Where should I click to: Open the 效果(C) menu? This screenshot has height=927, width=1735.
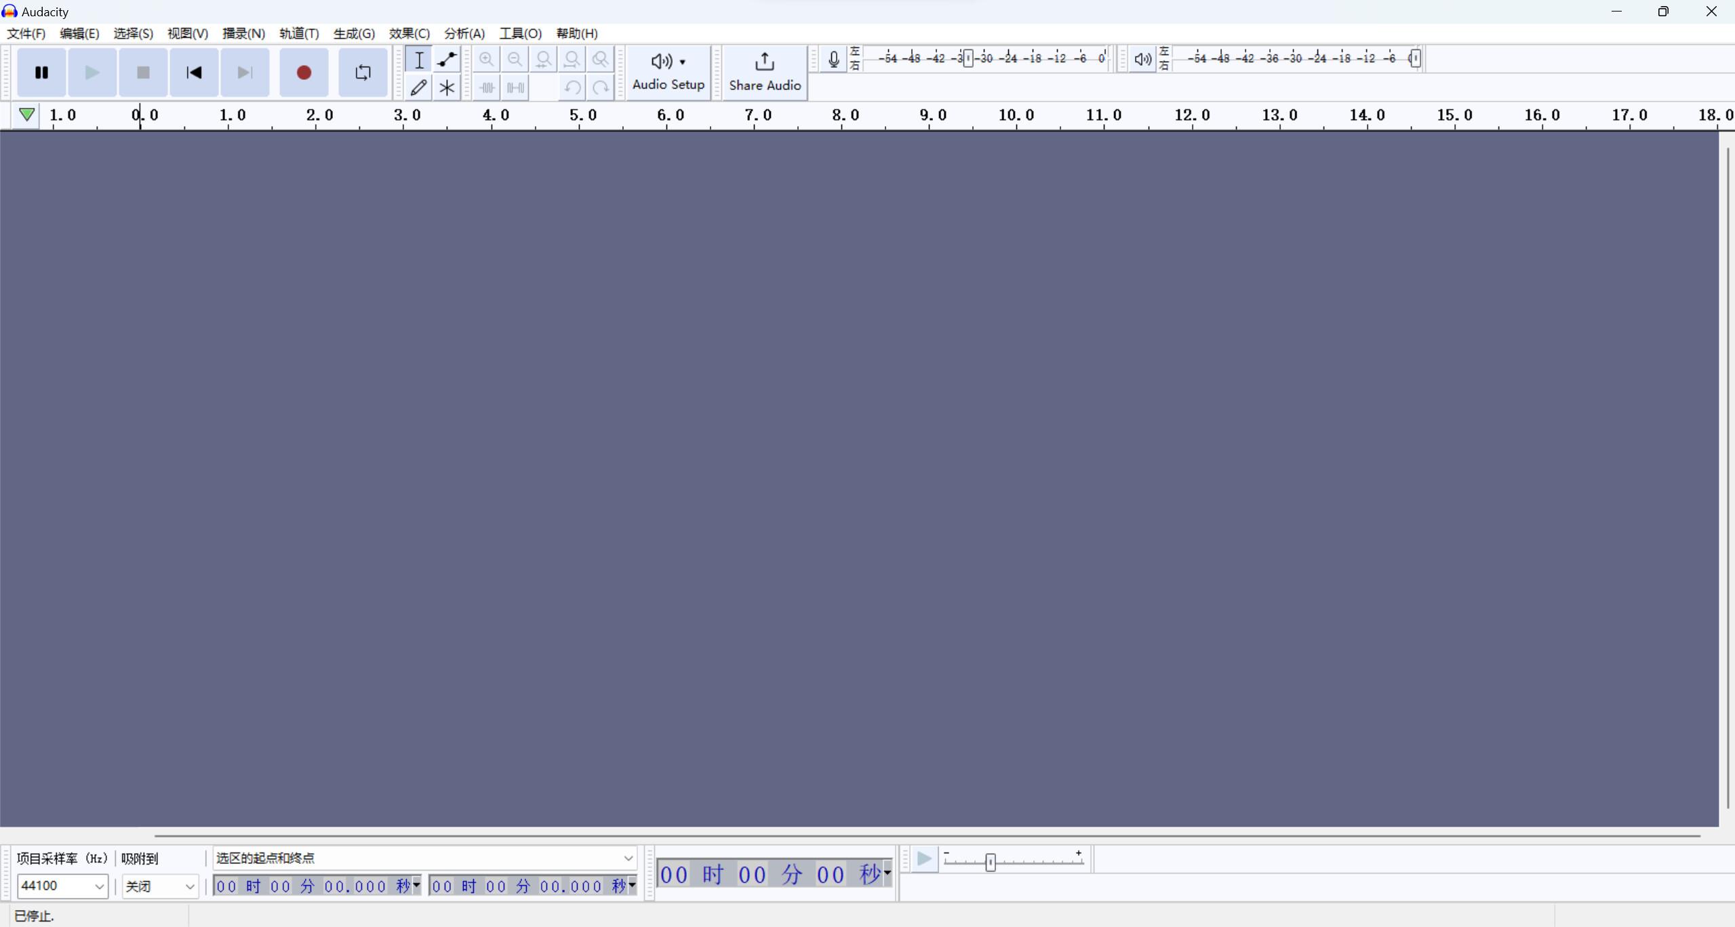tap(409, 33)
